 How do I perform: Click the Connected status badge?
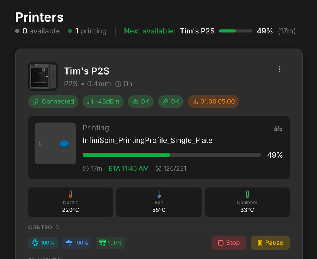[x=53, y=101]
